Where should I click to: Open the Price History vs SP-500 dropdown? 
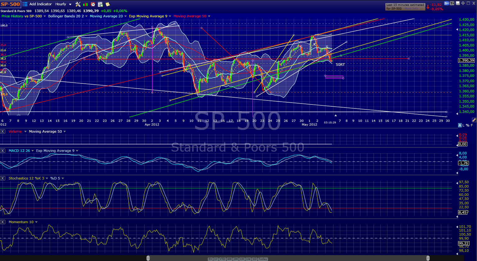(x=45, y=16)
